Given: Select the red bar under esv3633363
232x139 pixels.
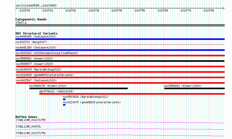Looking at the screenshot, I should pos(120,56).
